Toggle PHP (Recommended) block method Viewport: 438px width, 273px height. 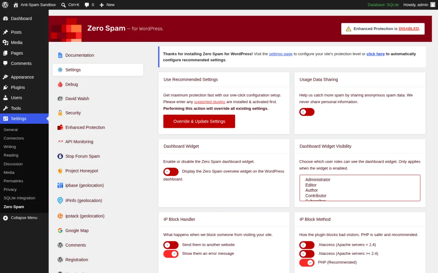[307, 262]
